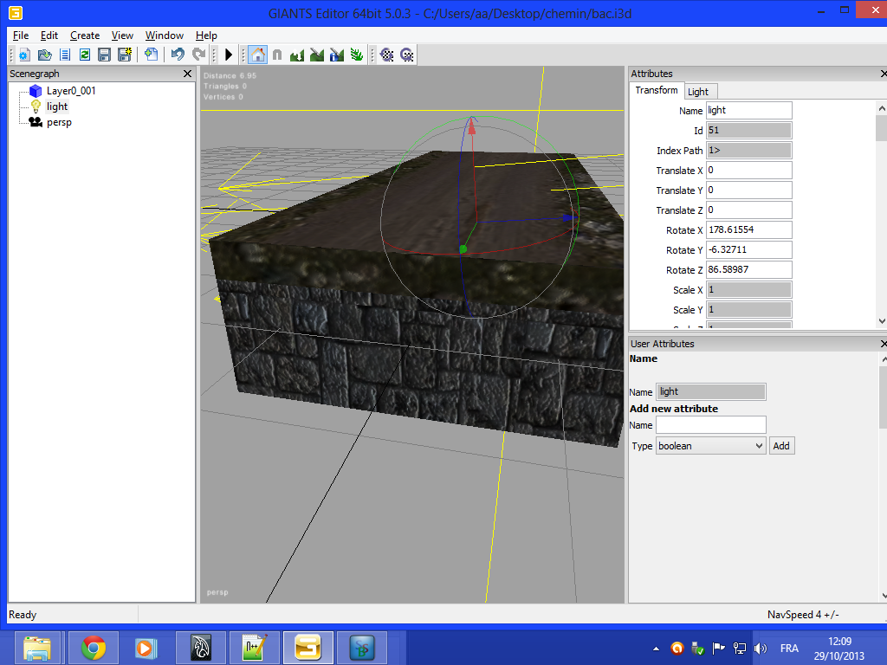
Task: Click the greyed Scale Y field
Action: (749, 309)
